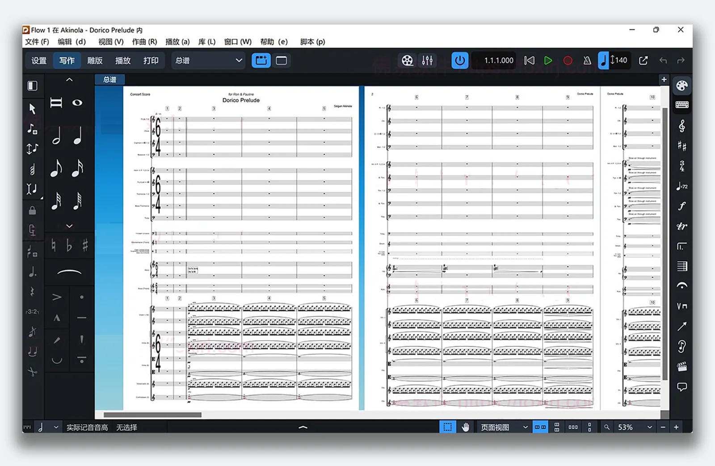This screenshot has height=466, width=715.
Task: Switch to 打印 mode tab
Action: tap(151, 60)
